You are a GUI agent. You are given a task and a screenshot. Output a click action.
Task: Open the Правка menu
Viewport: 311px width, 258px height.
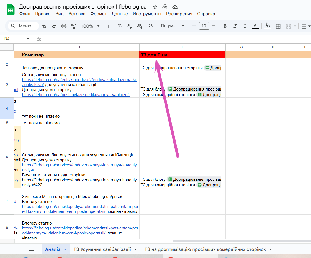click(x=43, y=14)
